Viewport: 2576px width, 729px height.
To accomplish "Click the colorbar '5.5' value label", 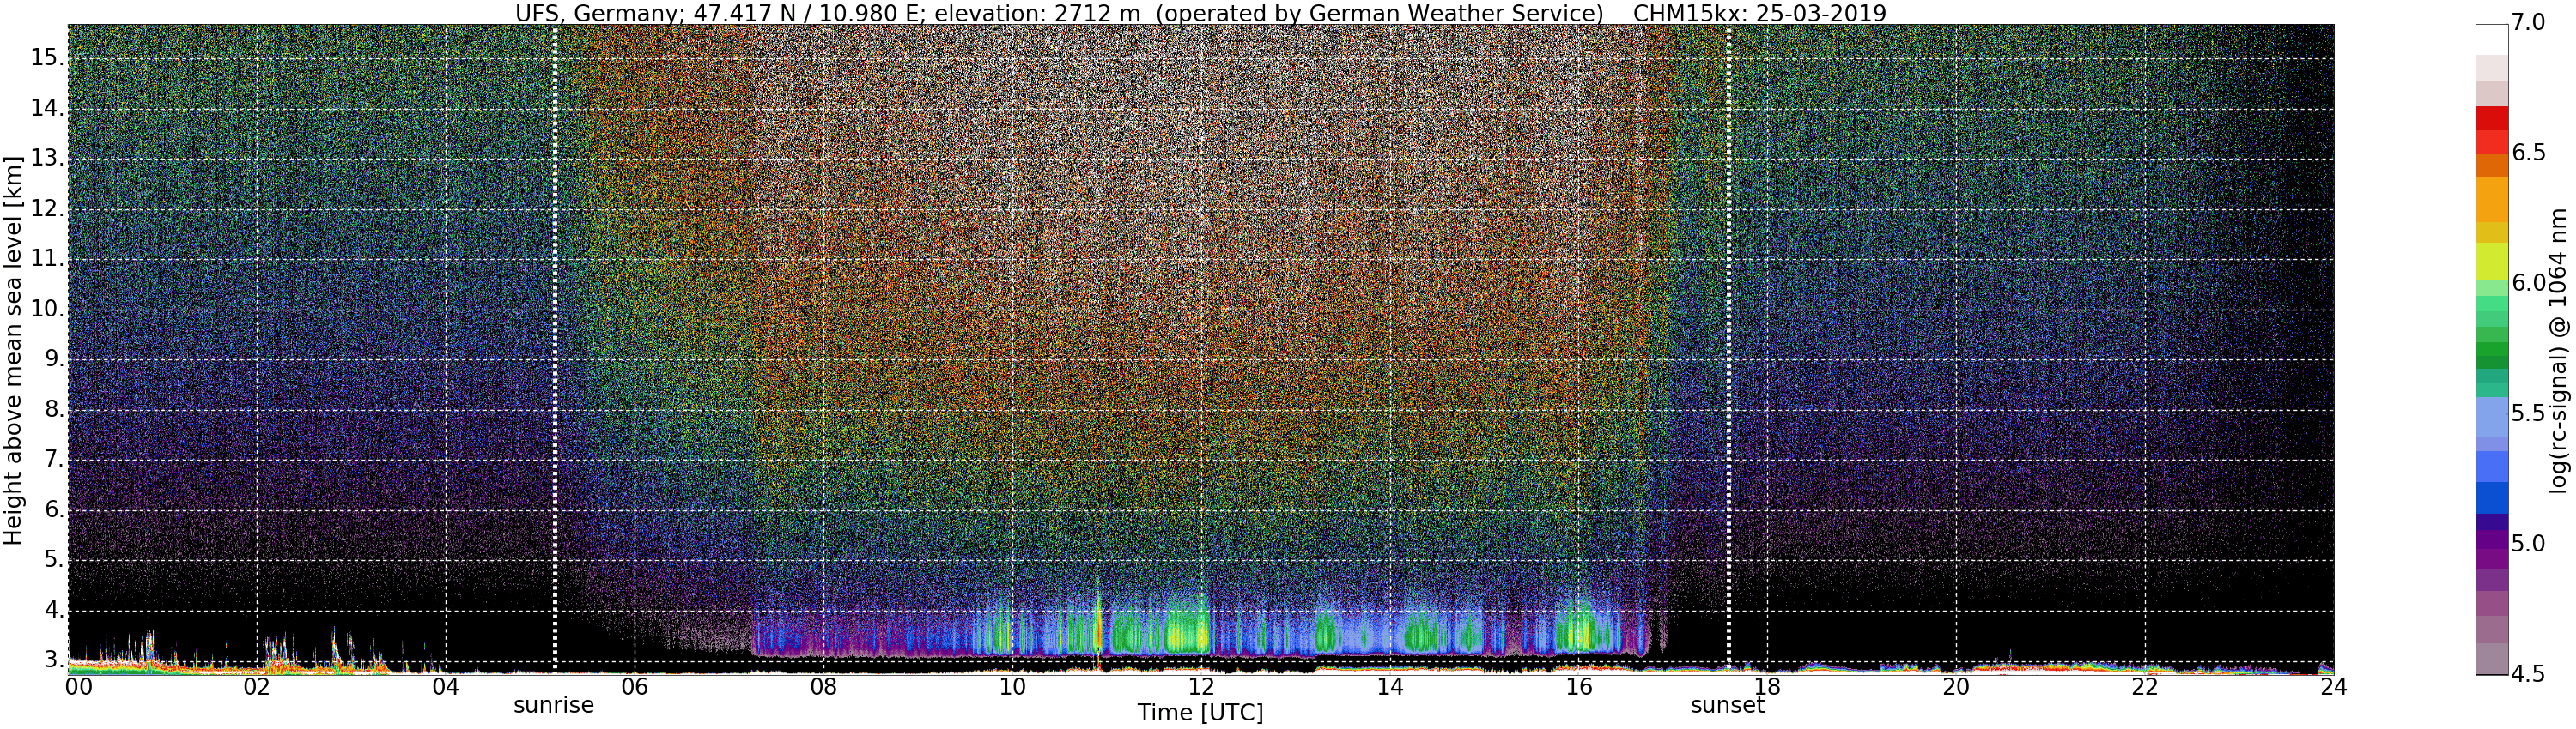I will pos(2530,413).
